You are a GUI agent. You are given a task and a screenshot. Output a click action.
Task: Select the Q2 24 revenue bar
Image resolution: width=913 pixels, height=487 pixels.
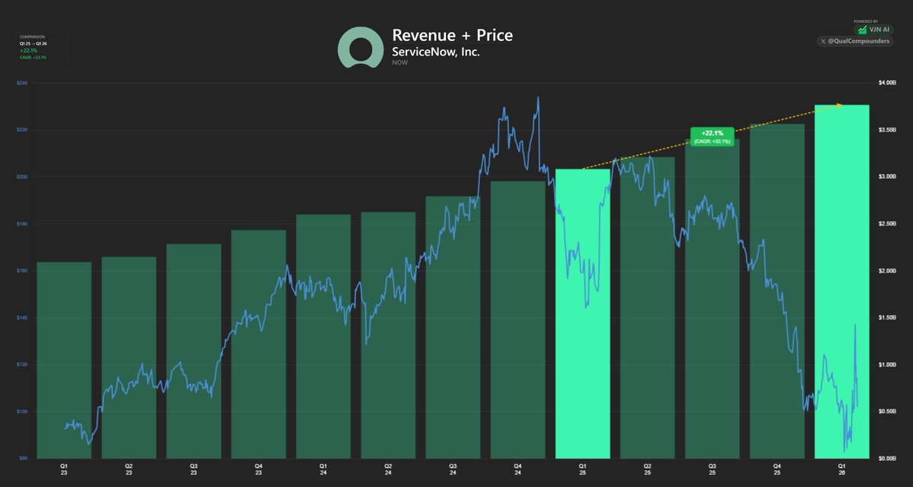[x=388, y=335]
